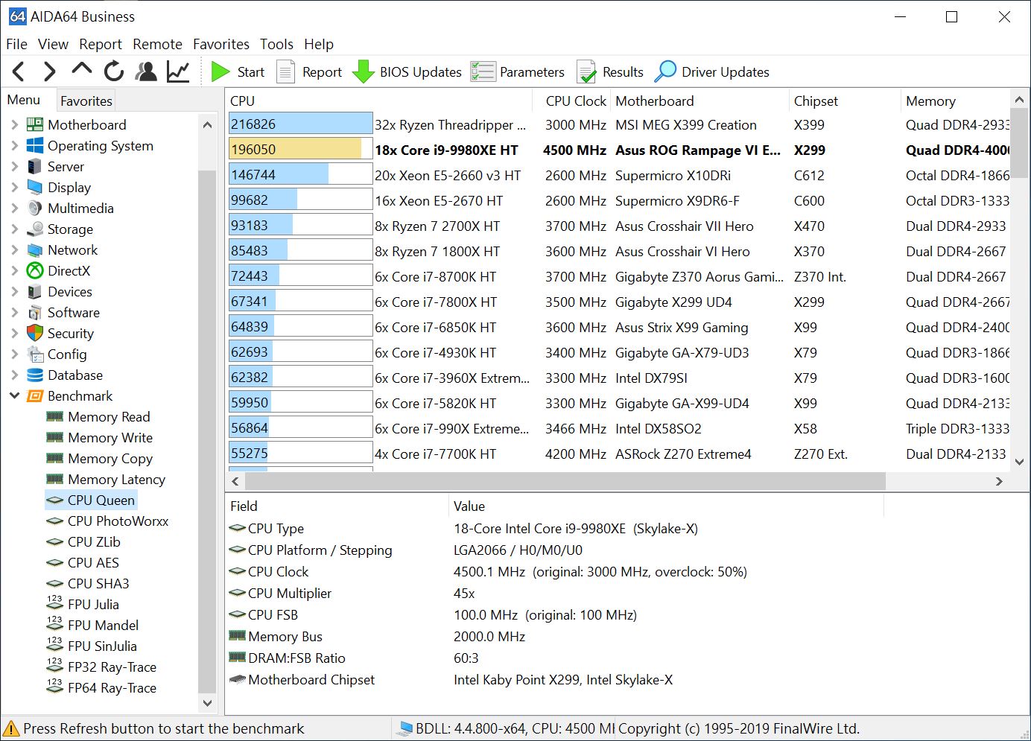Open the FP64 Ray-Trace benchmark

tap(112, 687)
